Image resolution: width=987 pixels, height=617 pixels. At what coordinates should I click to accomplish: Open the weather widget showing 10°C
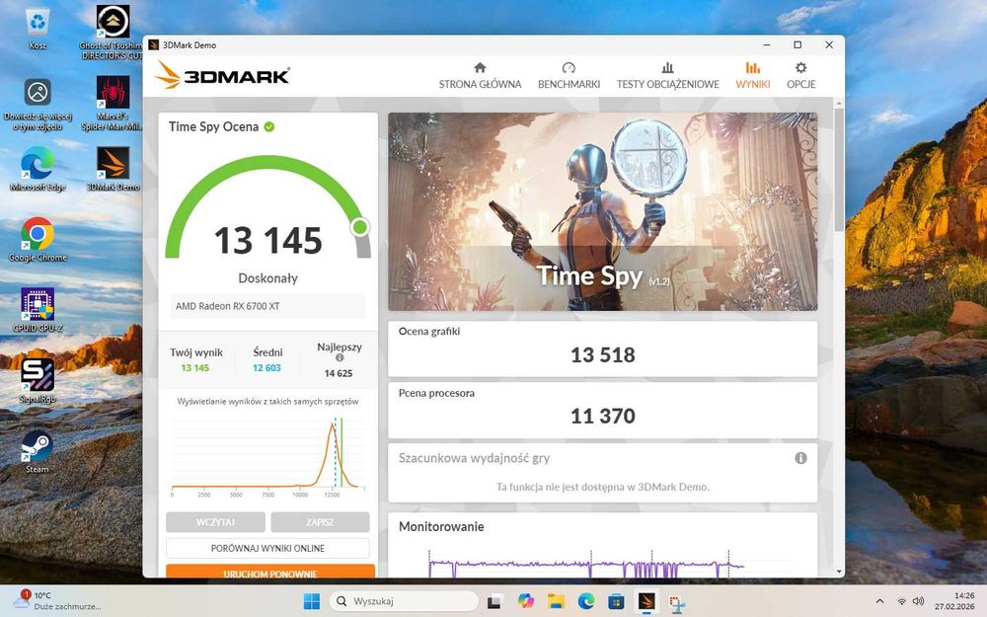(x=58, y=600)
